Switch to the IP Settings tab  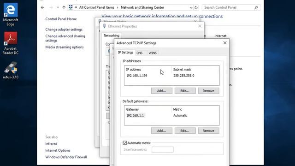click(125, 53)
